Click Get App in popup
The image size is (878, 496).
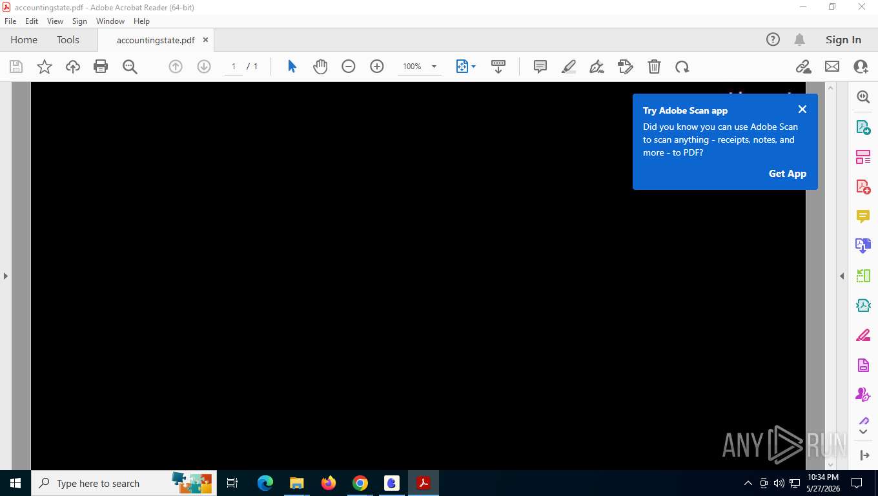(787, 173)
